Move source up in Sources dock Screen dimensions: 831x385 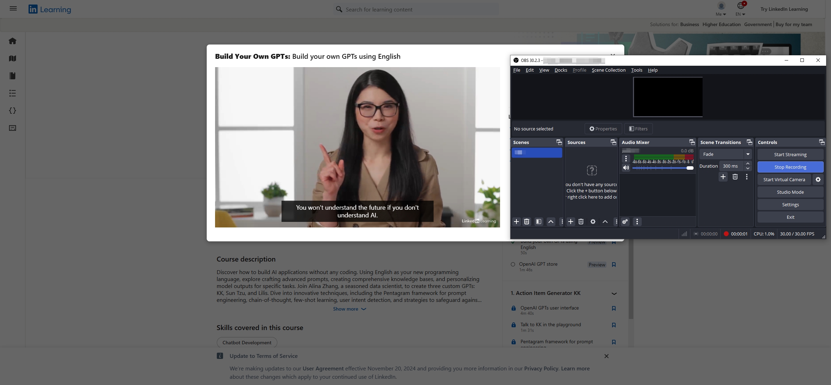pyautogui.click(x=605, y=222)
